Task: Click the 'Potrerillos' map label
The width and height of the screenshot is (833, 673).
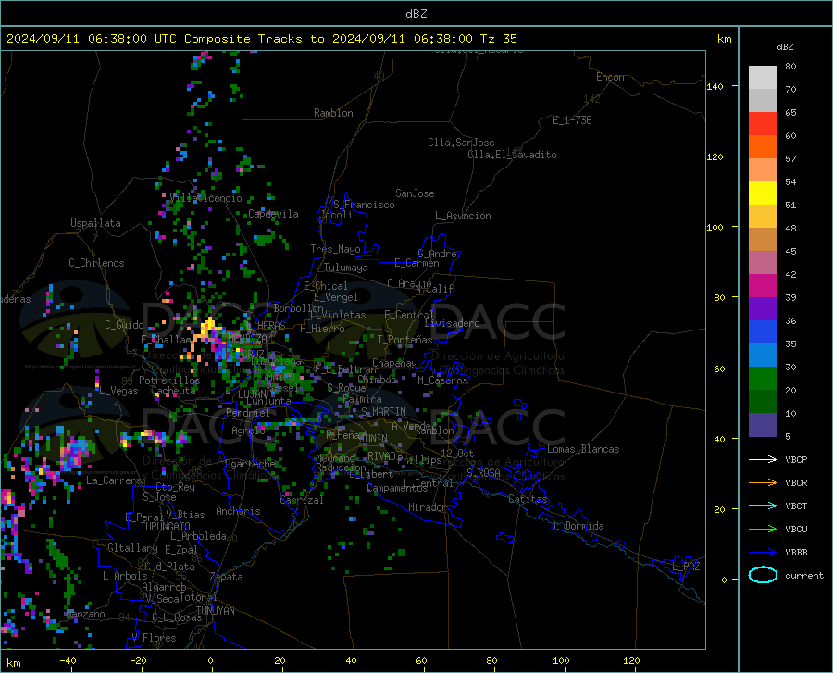Action: pos(169,380)
